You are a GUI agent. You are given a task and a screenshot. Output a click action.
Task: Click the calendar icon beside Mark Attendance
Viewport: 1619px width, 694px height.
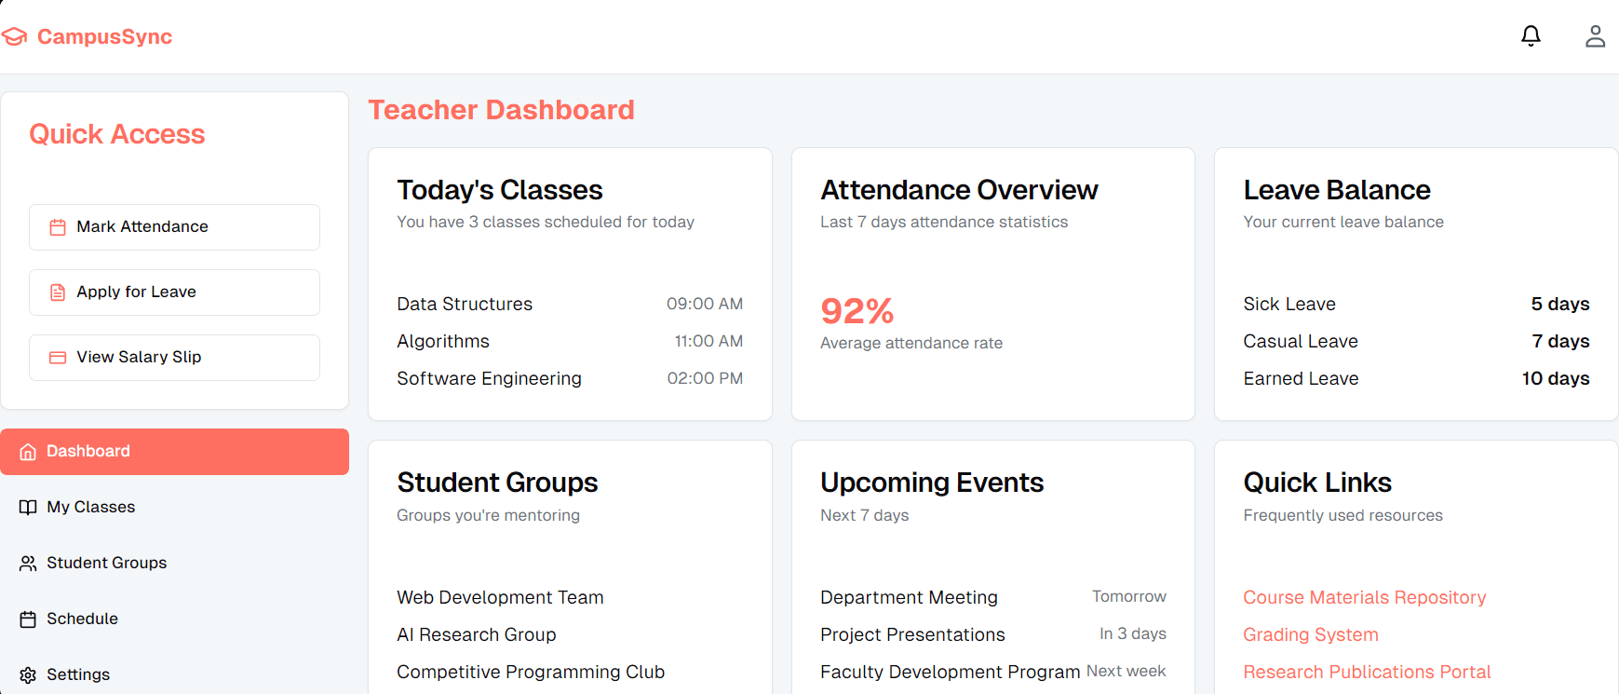pos(58,227)
